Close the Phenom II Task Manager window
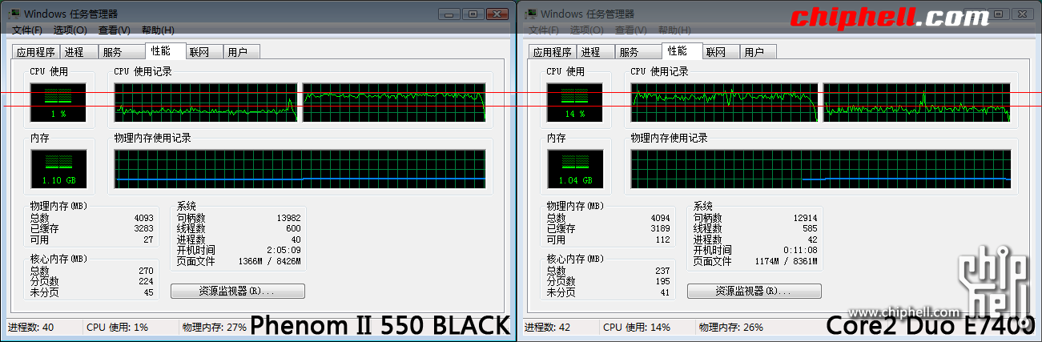The width and height of the screenshot is (1042, 342). click(x=497, y=14)
